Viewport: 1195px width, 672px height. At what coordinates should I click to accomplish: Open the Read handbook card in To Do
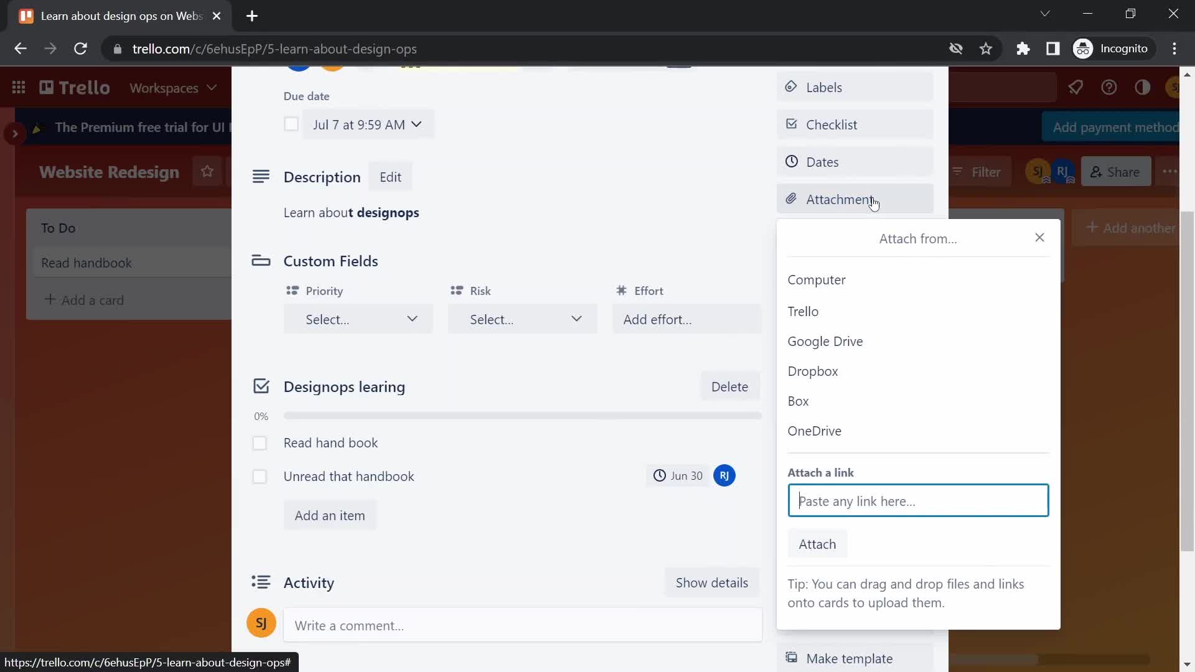[x=133, y=263]
